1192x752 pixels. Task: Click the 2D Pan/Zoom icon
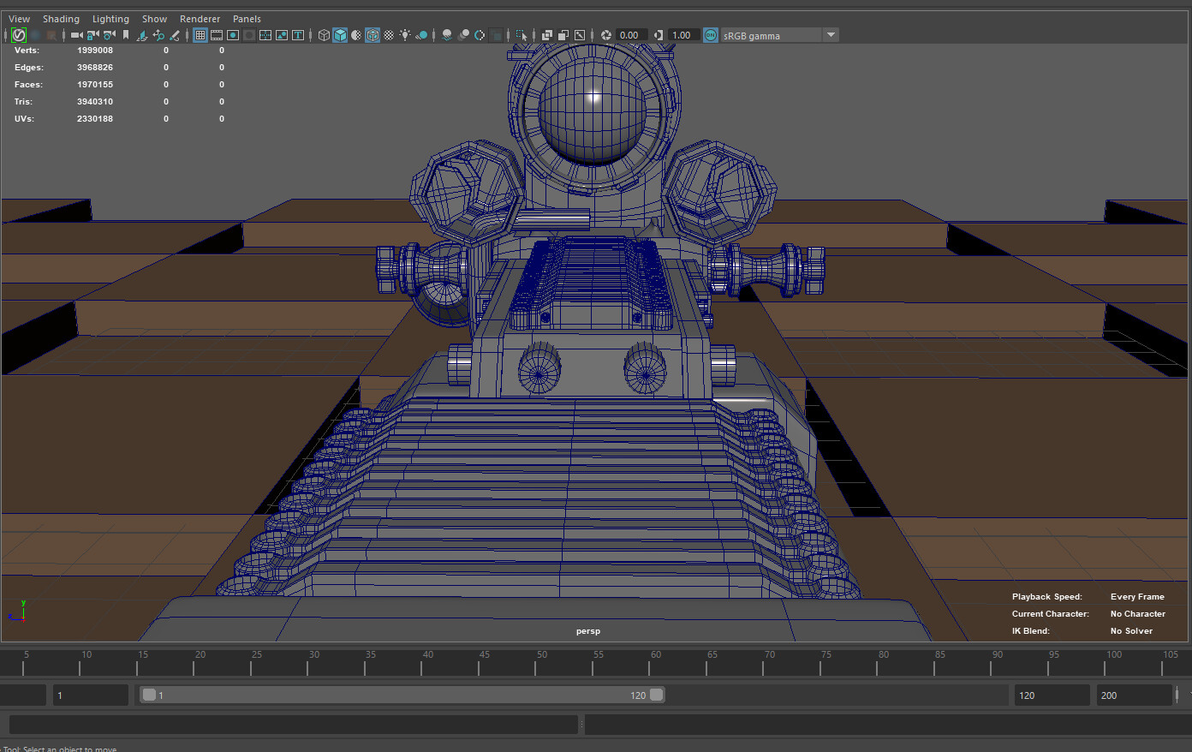pyautogui.click(x=158, y=35)
